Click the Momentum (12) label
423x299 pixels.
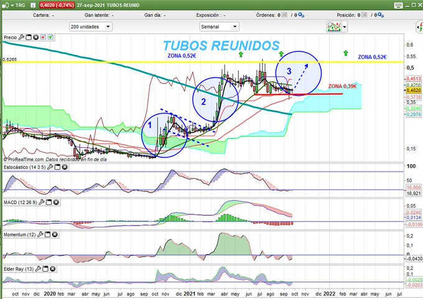(x=20, y=234)
